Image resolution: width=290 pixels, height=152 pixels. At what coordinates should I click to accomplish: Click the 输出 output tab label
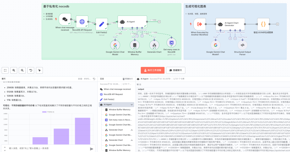coord(139,84)
